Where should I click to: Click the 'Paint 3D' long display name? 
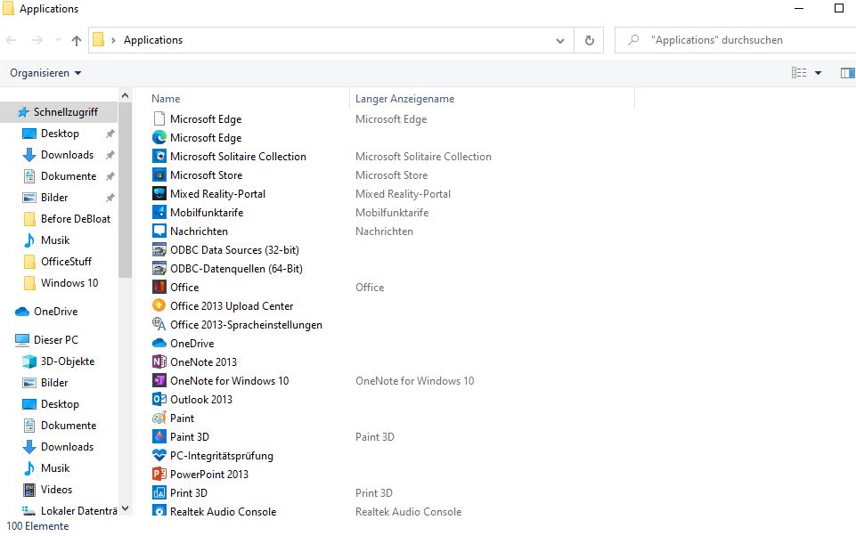click(x=374, y=436)
